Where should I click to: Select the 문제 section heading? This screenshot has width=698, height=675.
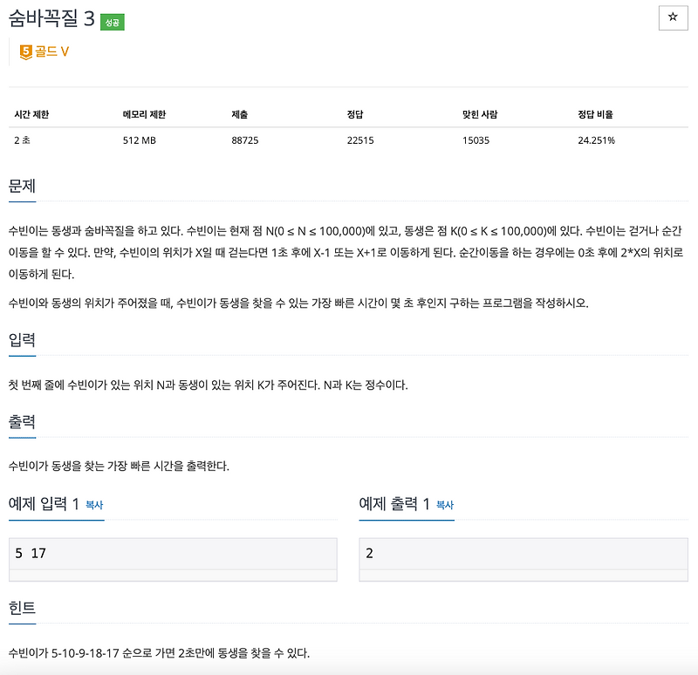pos(20,184)
